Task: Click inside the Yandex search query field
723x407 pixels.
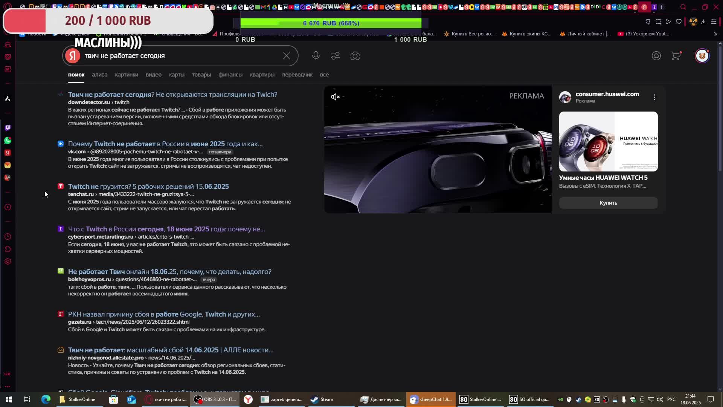Action: [181, 56]
